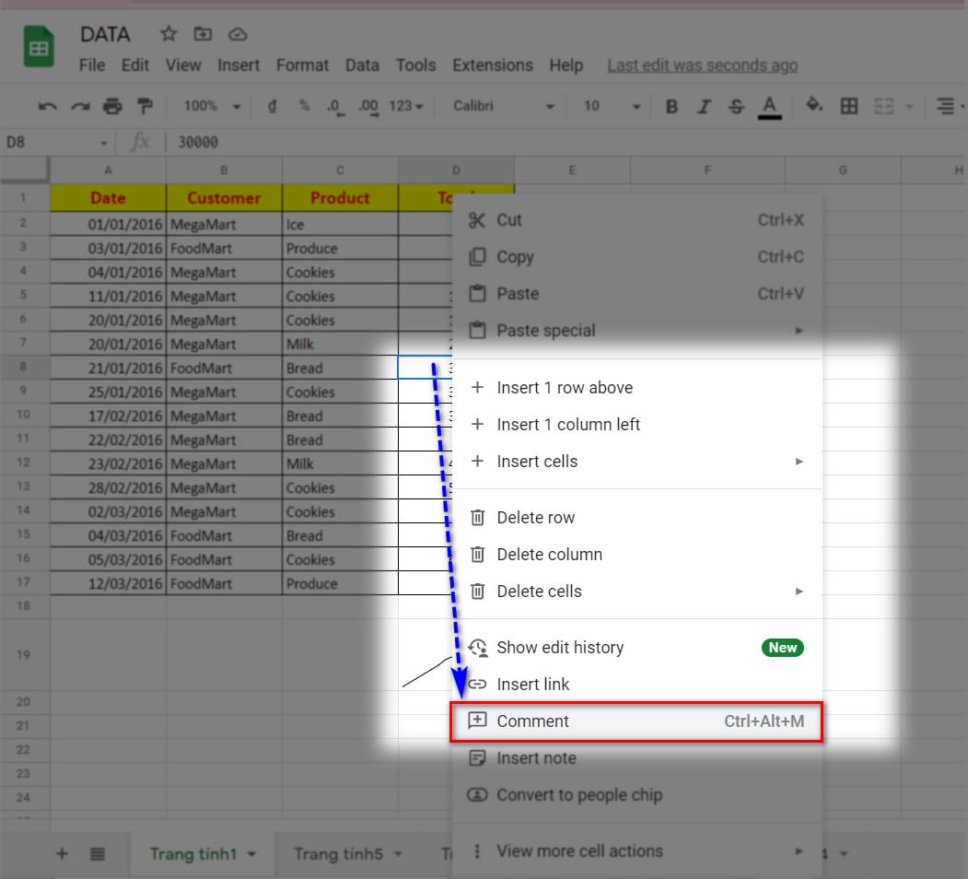Open the zoom 100% dropdown

[211, 106]
